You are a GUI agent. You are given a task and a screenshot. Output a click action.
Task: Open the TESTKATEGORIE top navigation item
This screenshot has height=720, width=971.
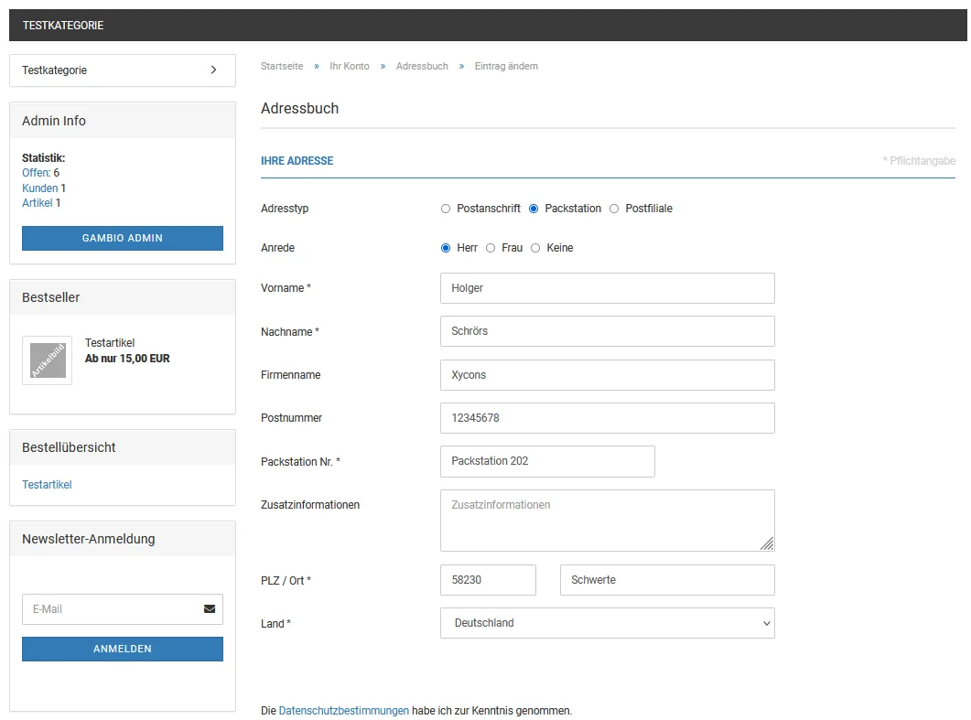click(63, 26)
